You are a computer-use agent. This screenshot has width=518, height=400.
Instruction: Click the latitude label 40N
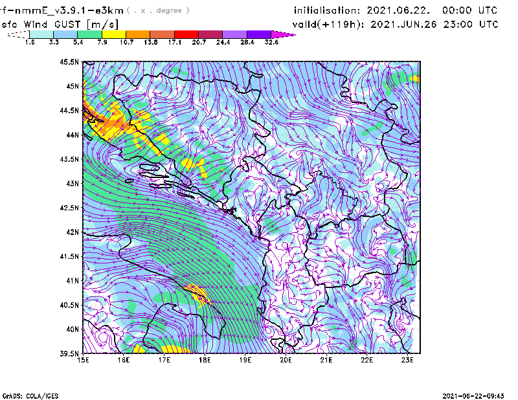click(x=73, y=329)
